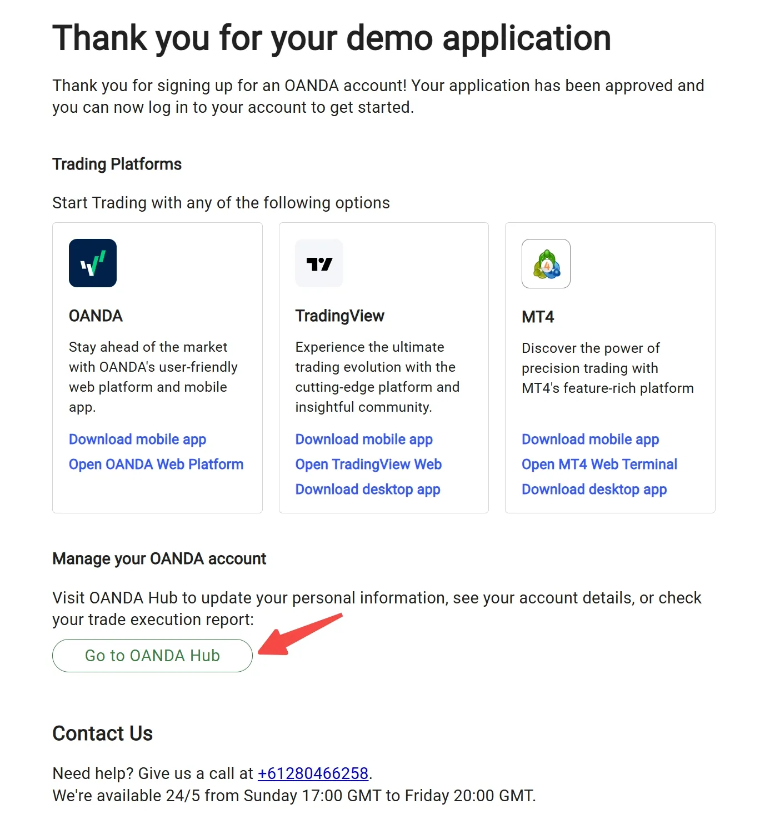Click the 'Visit OANDA Hub to update' paragraph
770x839 pixels.
(x=377, y=608)
